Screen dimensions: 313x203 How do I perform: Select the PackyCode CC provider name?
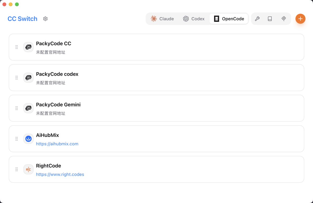click(x=53, y=43)
